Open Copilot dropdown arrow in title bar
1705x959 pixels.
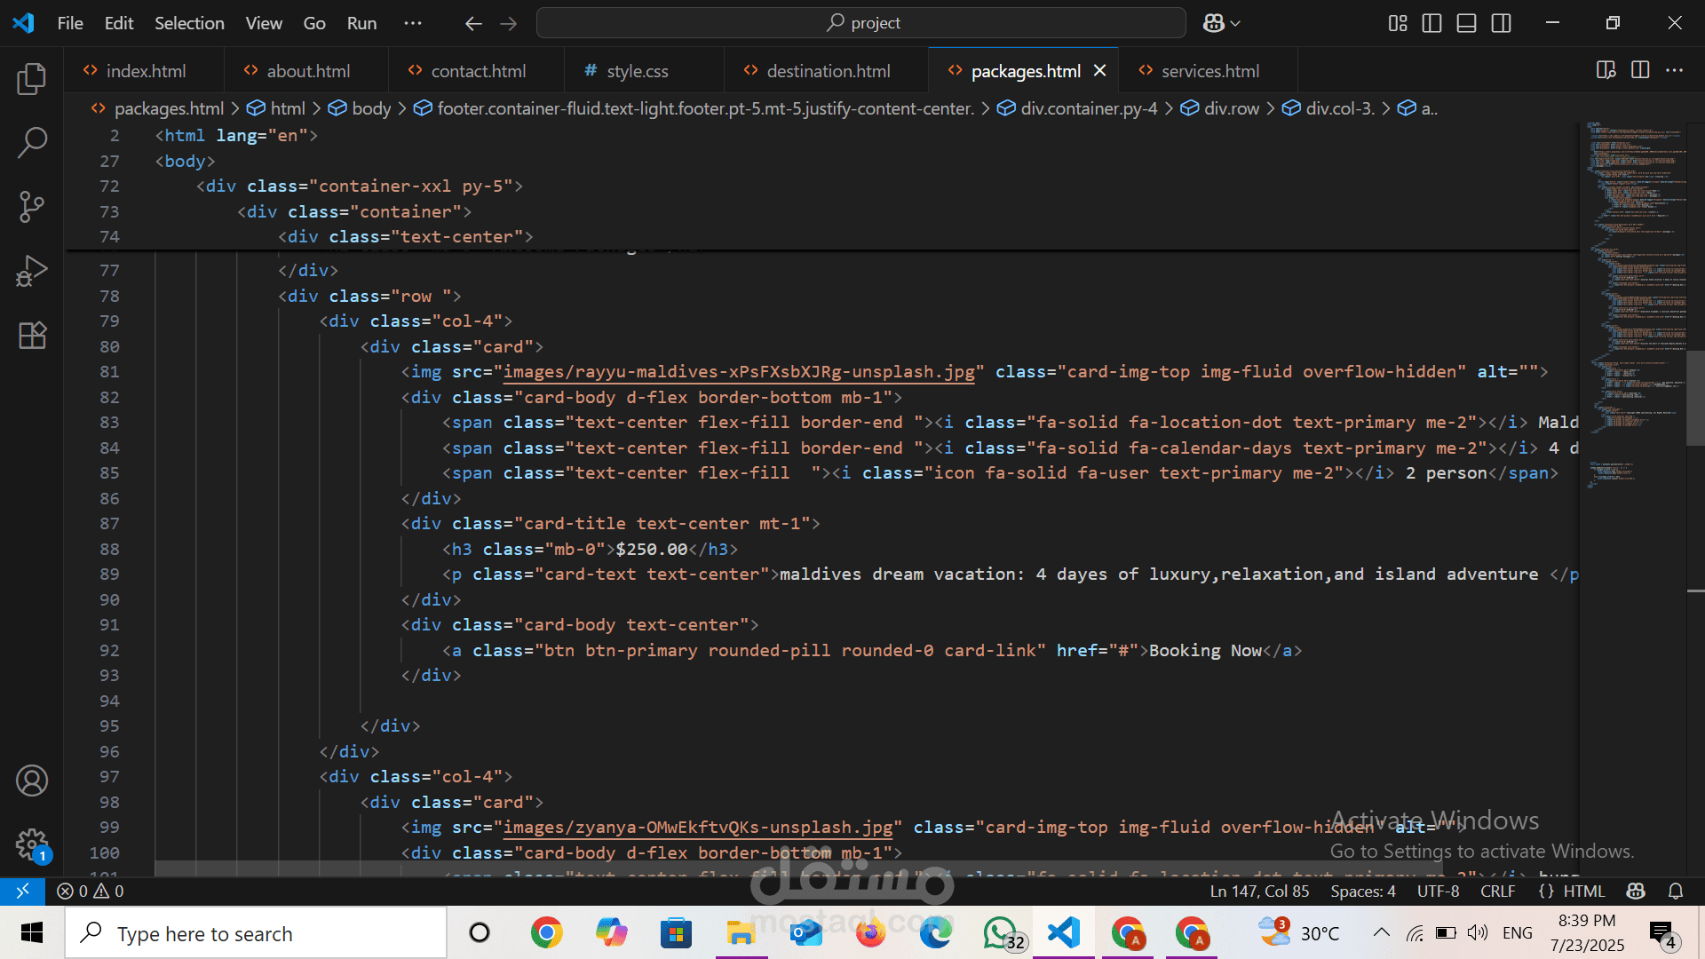(1235, 23)
